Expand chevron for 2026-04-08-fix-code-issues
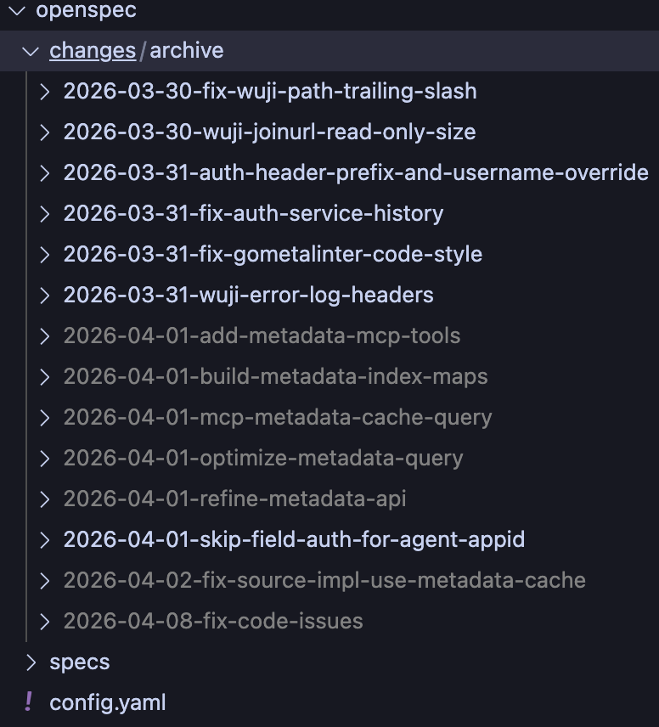The height and width of the screenshot is (727, 659). click(45, 622)
